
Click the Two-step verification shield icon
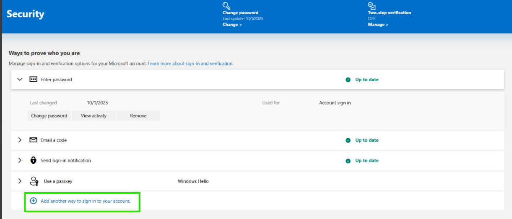372,5
